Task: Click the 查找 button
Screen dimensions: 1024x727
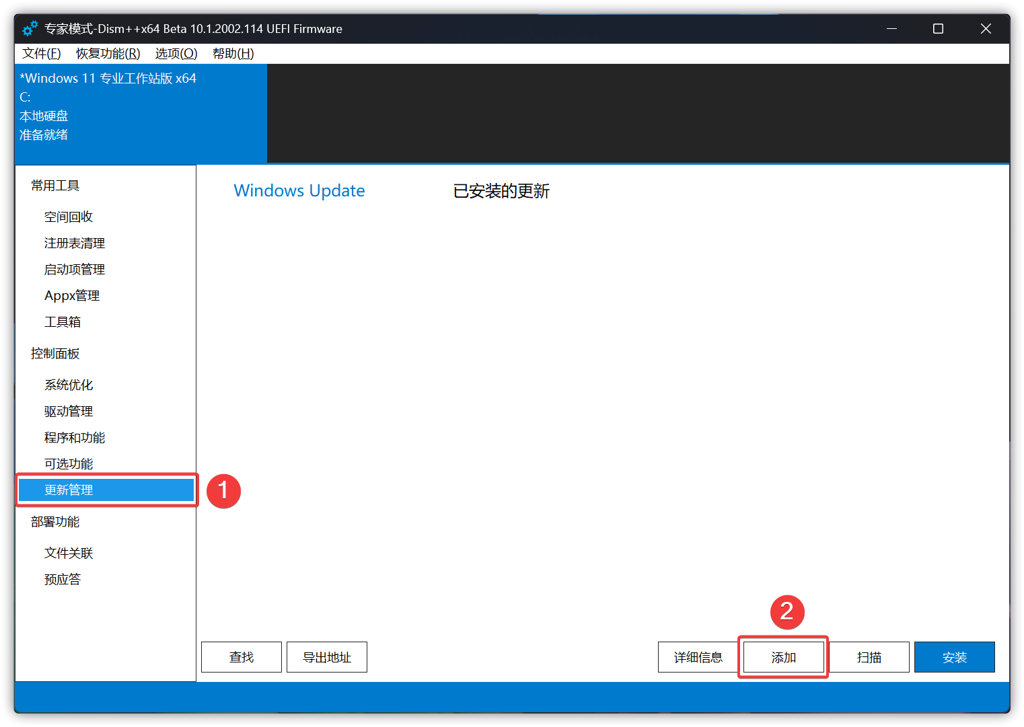Action: click(242, 657)
